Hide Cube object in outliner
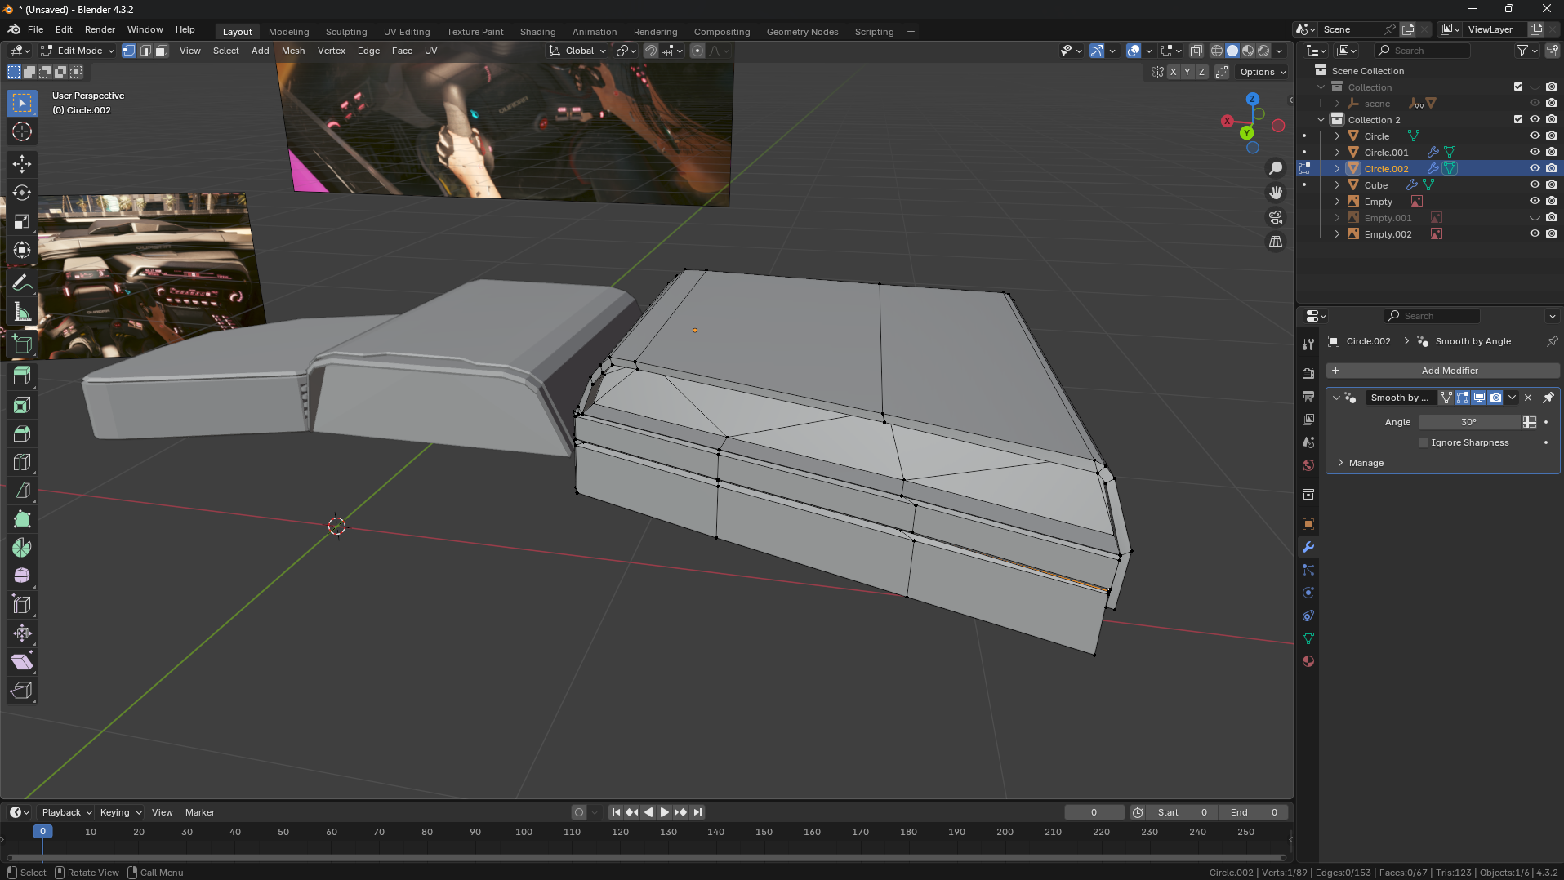Viewport: 1564px width, 880px height. [1535, 185]
